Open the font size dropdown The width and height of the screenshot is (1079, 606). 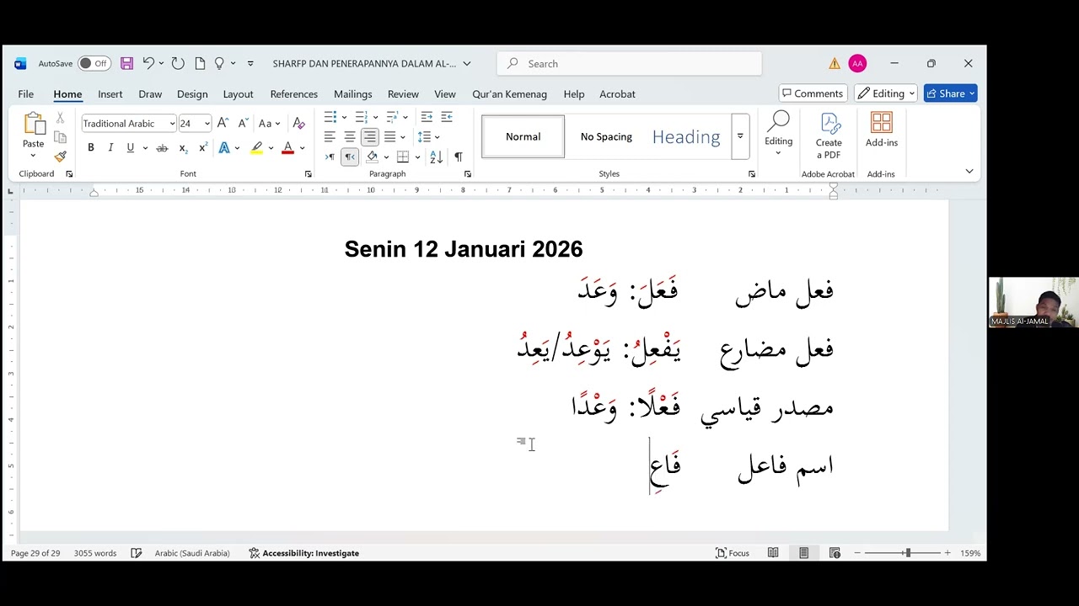click(207, 124)
